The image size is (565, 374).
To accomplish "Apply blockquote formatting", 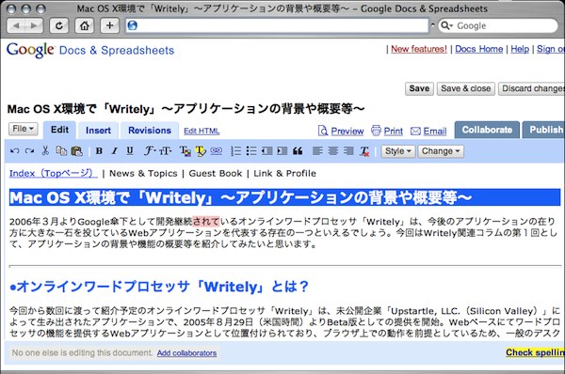I will click(298, 151).
